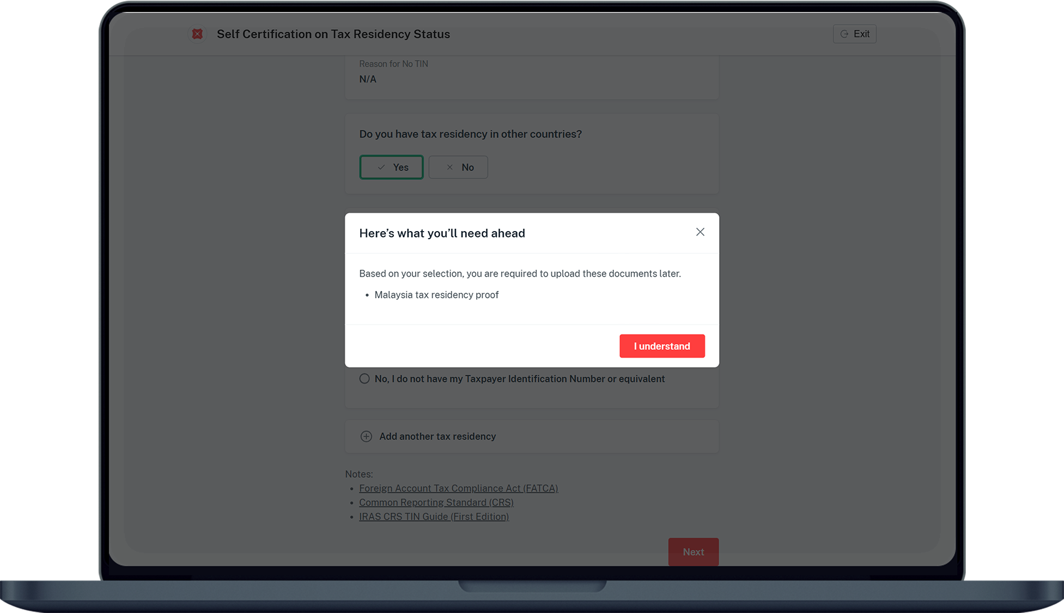Click the checkmark icon inside Yes option

click(x=381, y=167)
